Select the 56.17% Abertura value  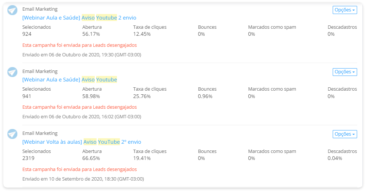91,34
